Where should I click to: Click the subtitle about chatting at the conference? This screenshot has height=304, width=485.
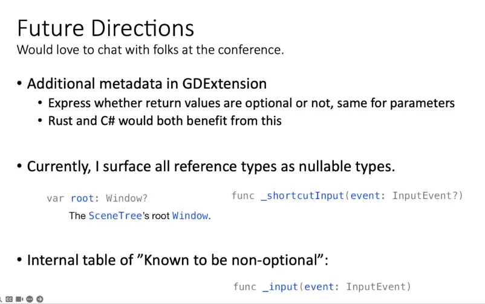150,50
